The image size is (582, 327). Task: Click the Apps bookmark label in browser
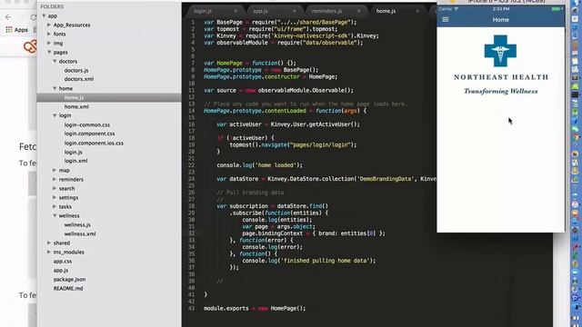21,30
